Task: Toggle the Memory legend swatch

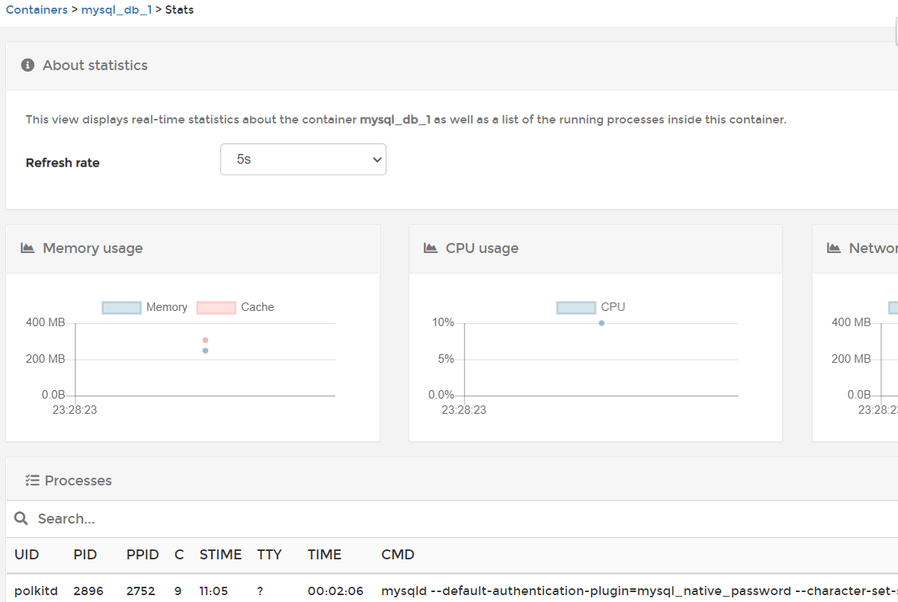Action: (121, 307)
